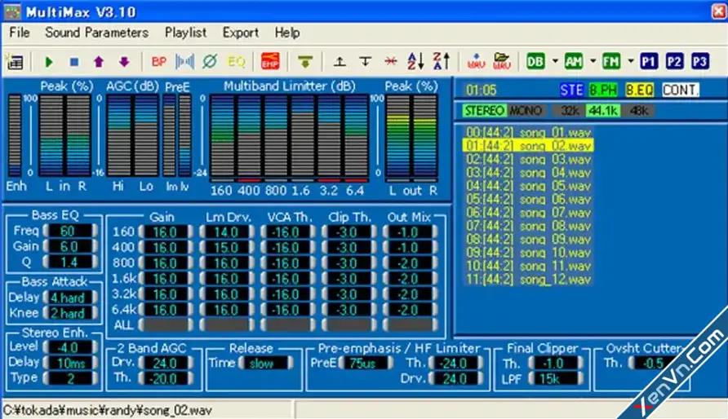Click the Bass EQ Freq 60 field
The height and width of the screenshot is (419, 728).
coord(70,231)
